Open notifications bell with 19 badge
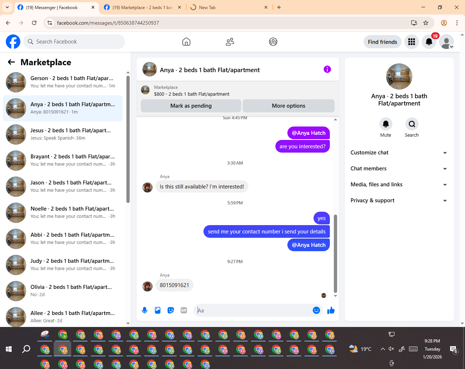The image size is (465, 369). point(429,42)
